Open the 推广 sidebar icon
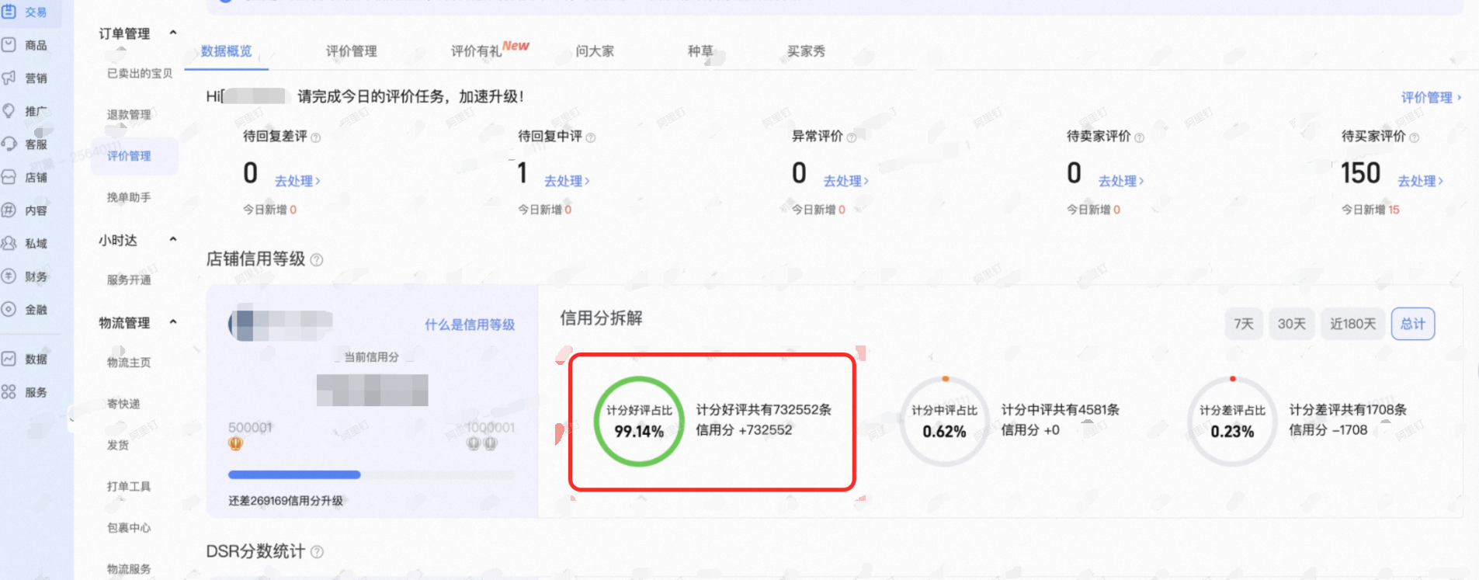1479x580 pixels. click(x=9, y=111)
